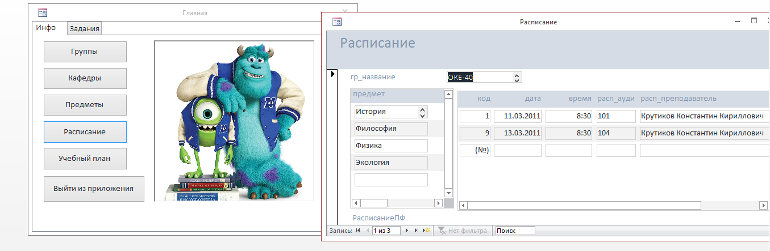Switch to the Задания tab
Image resolution: width=770 pixels, height=251 pixels.
85,28
